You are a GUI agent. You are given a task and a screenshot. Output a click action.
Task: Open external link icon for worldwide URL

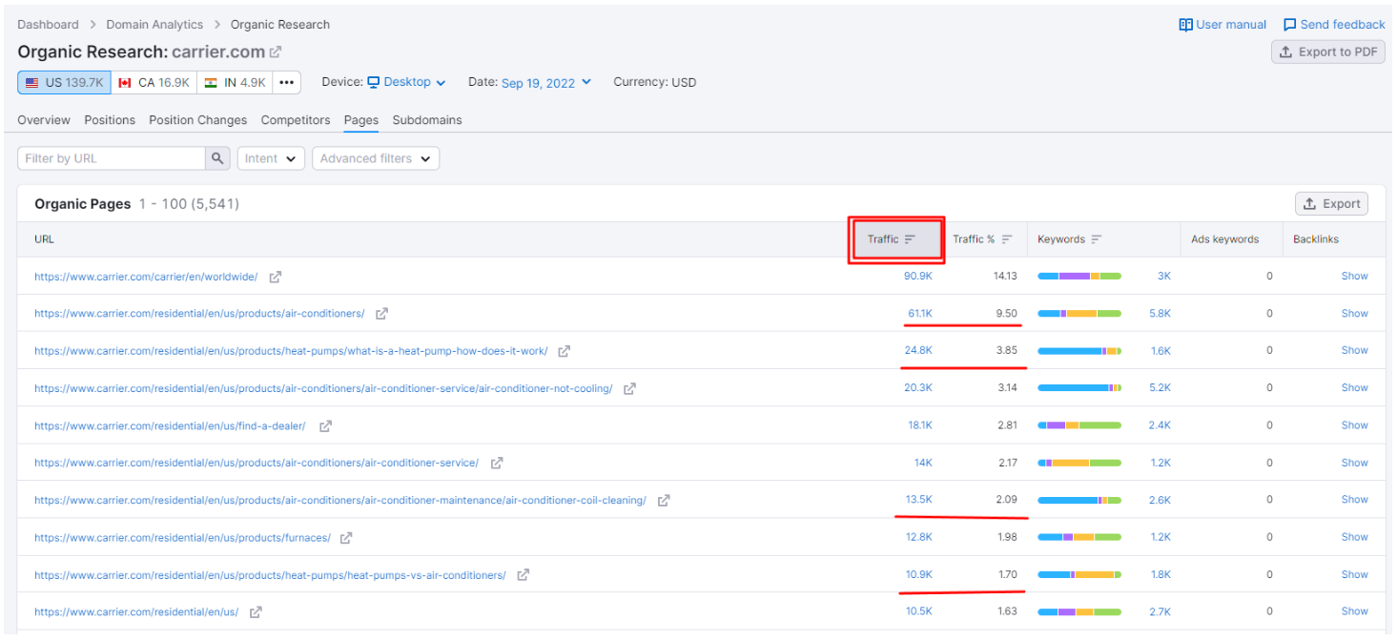point(276,277)
